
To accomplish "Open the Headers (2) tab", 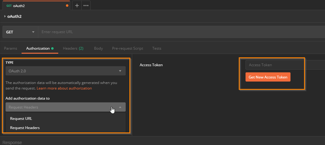I will point(73,48).
